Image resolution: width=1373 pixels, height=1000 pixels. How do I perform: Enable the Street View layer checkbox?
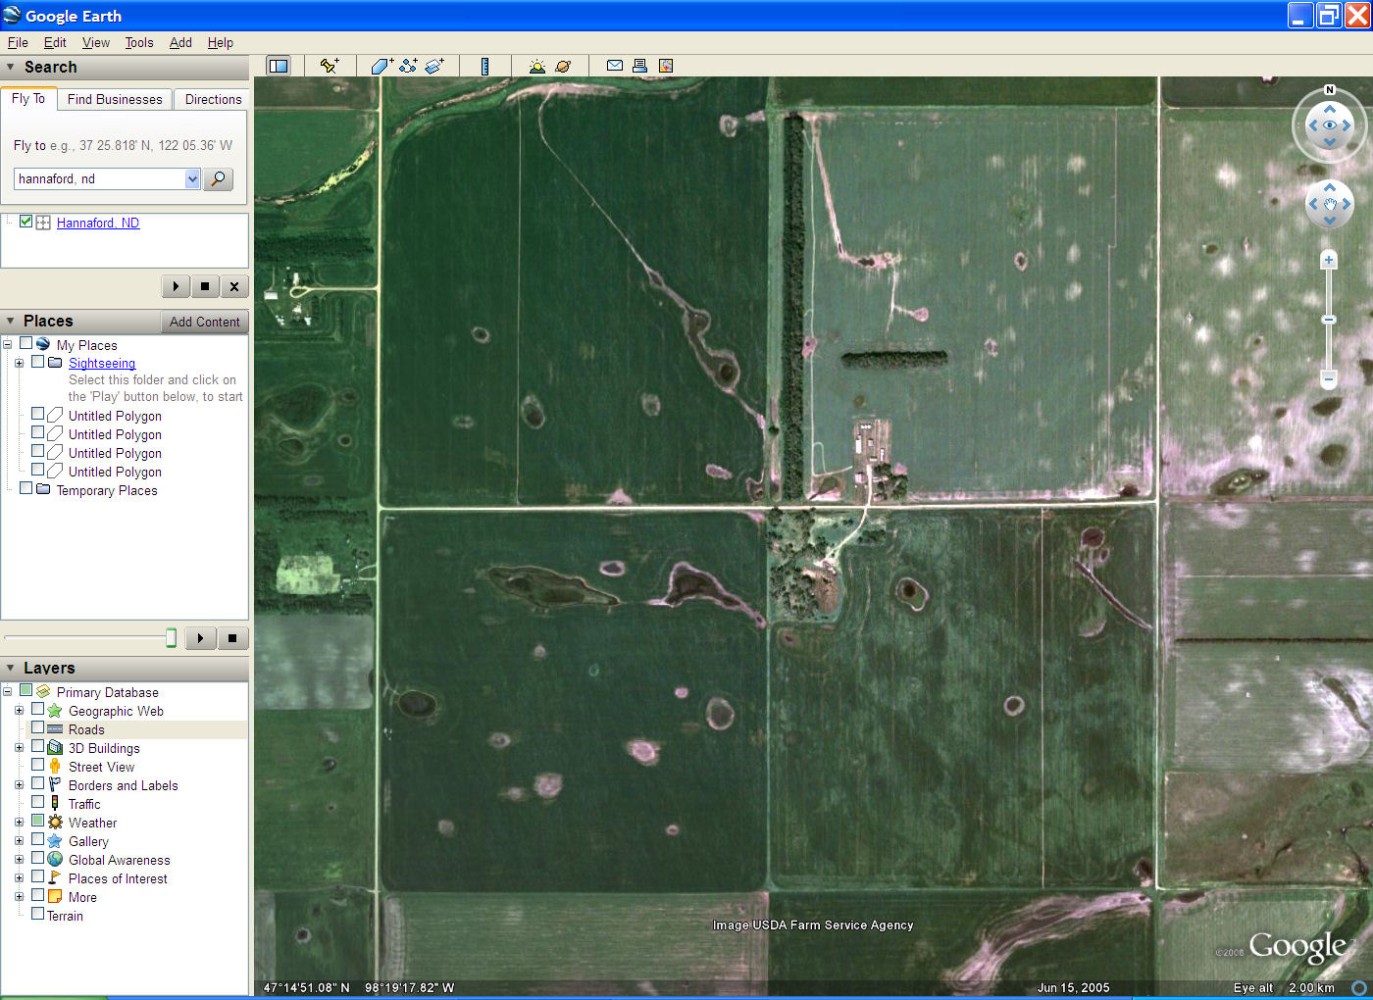pyautogui.click(x=38, y=765)
